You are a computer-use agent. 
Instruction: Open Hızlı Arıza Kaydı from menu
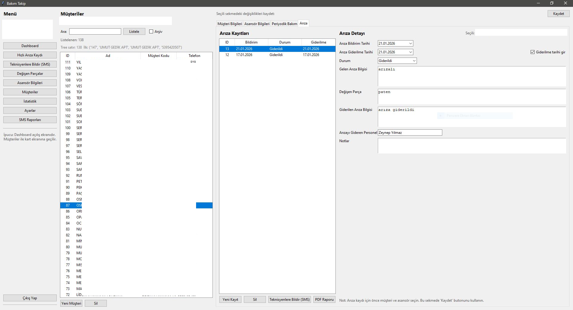click(30, 55)
